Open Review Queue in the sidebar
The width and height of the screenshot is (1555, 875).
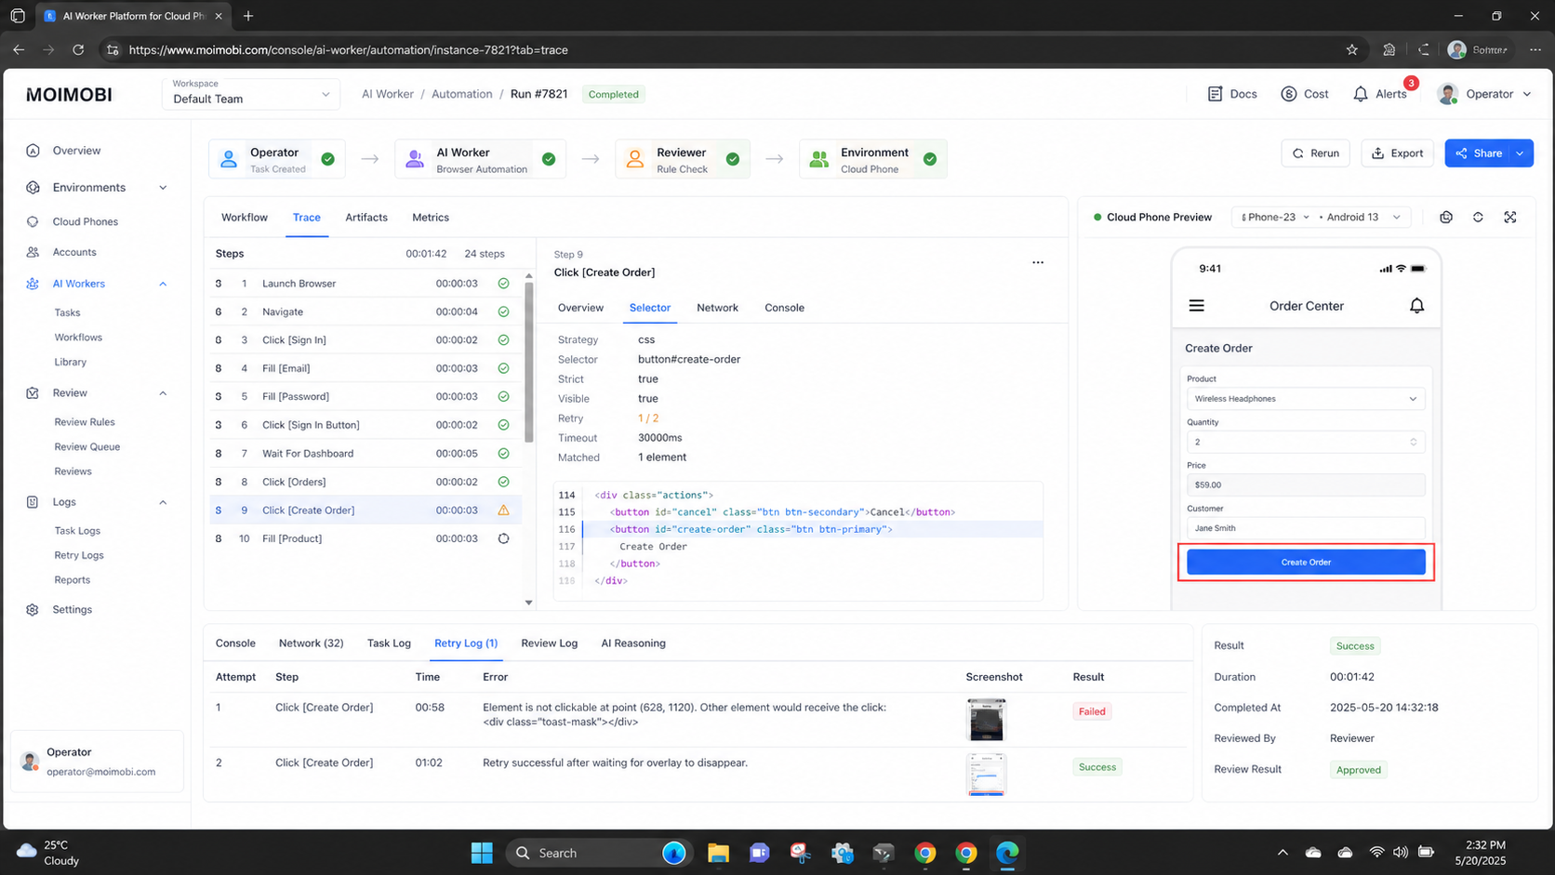[86, 447]
